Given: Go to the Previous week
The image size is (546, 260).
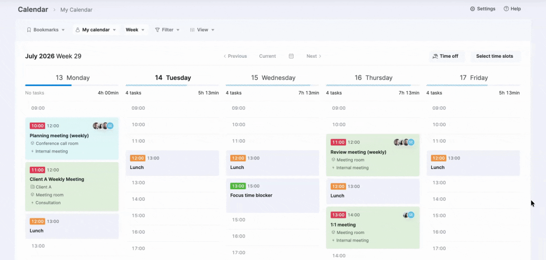Looking at the screenshot, I should click(235, 56).
